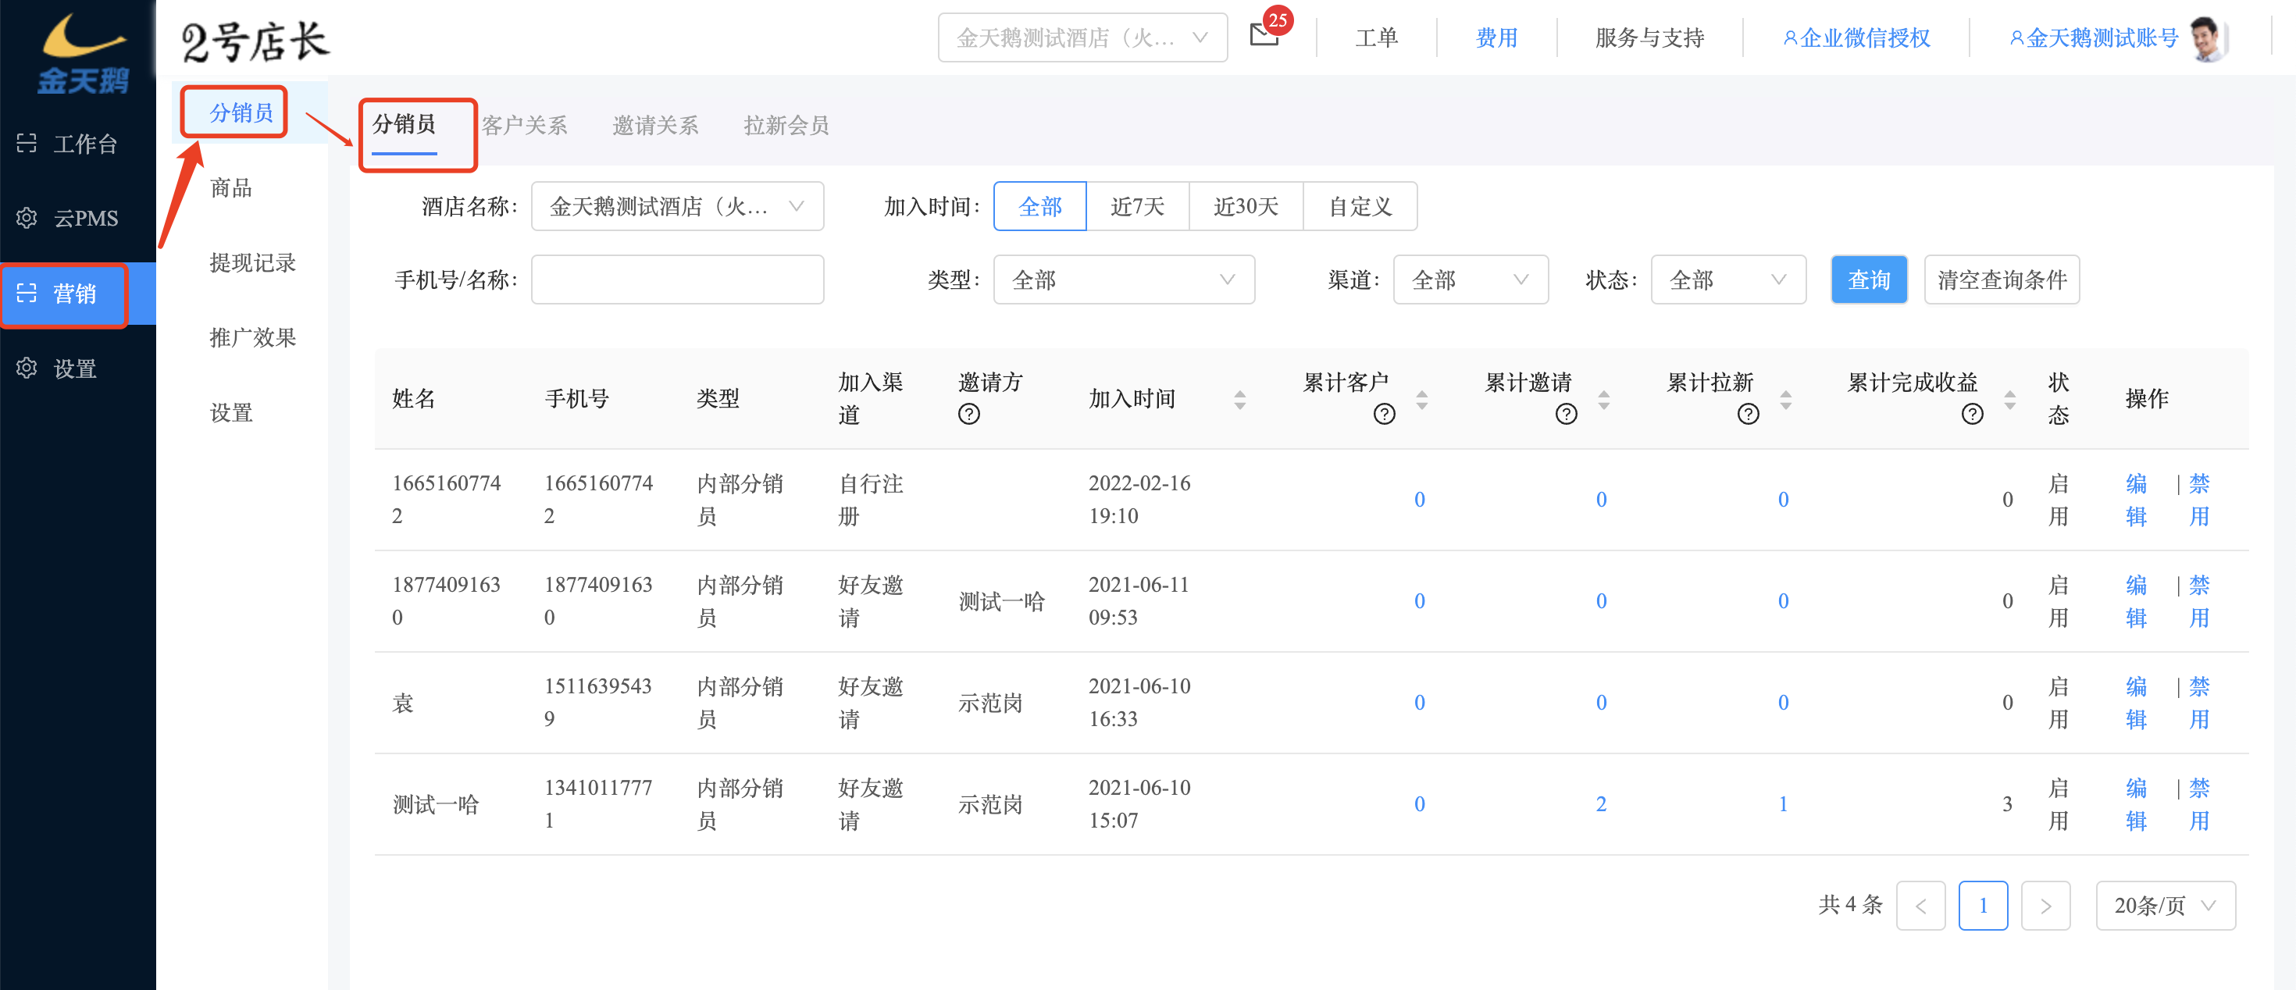Image resolution: width=2296 pixels, height=990 pixels.
Task: Click 累计拉新 value 1 for 测试一哈
Action: [1783, 805]
